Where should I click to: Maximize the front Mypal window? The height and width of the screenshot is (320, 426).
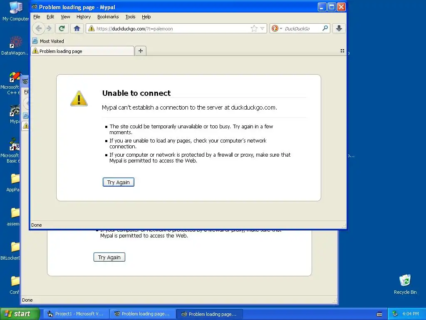pyautogui.click(x=332, y=7)
